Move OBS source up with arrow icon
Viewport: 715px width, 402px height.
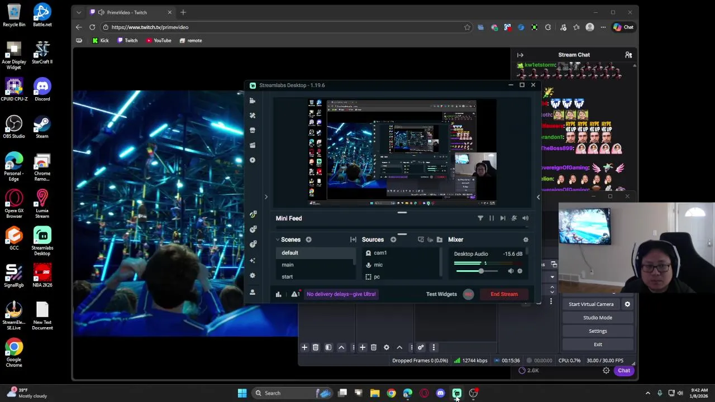[399, 347]
